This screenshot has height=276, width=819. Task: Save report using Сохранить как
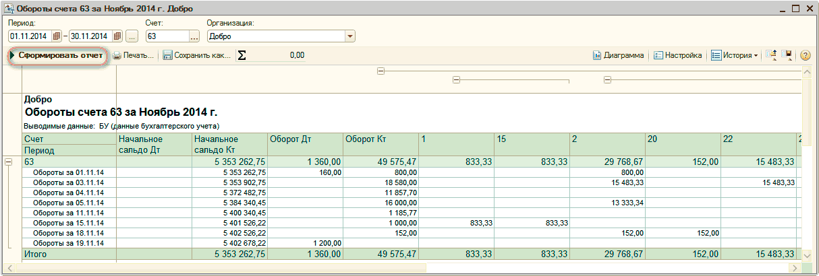click(197, 55)
